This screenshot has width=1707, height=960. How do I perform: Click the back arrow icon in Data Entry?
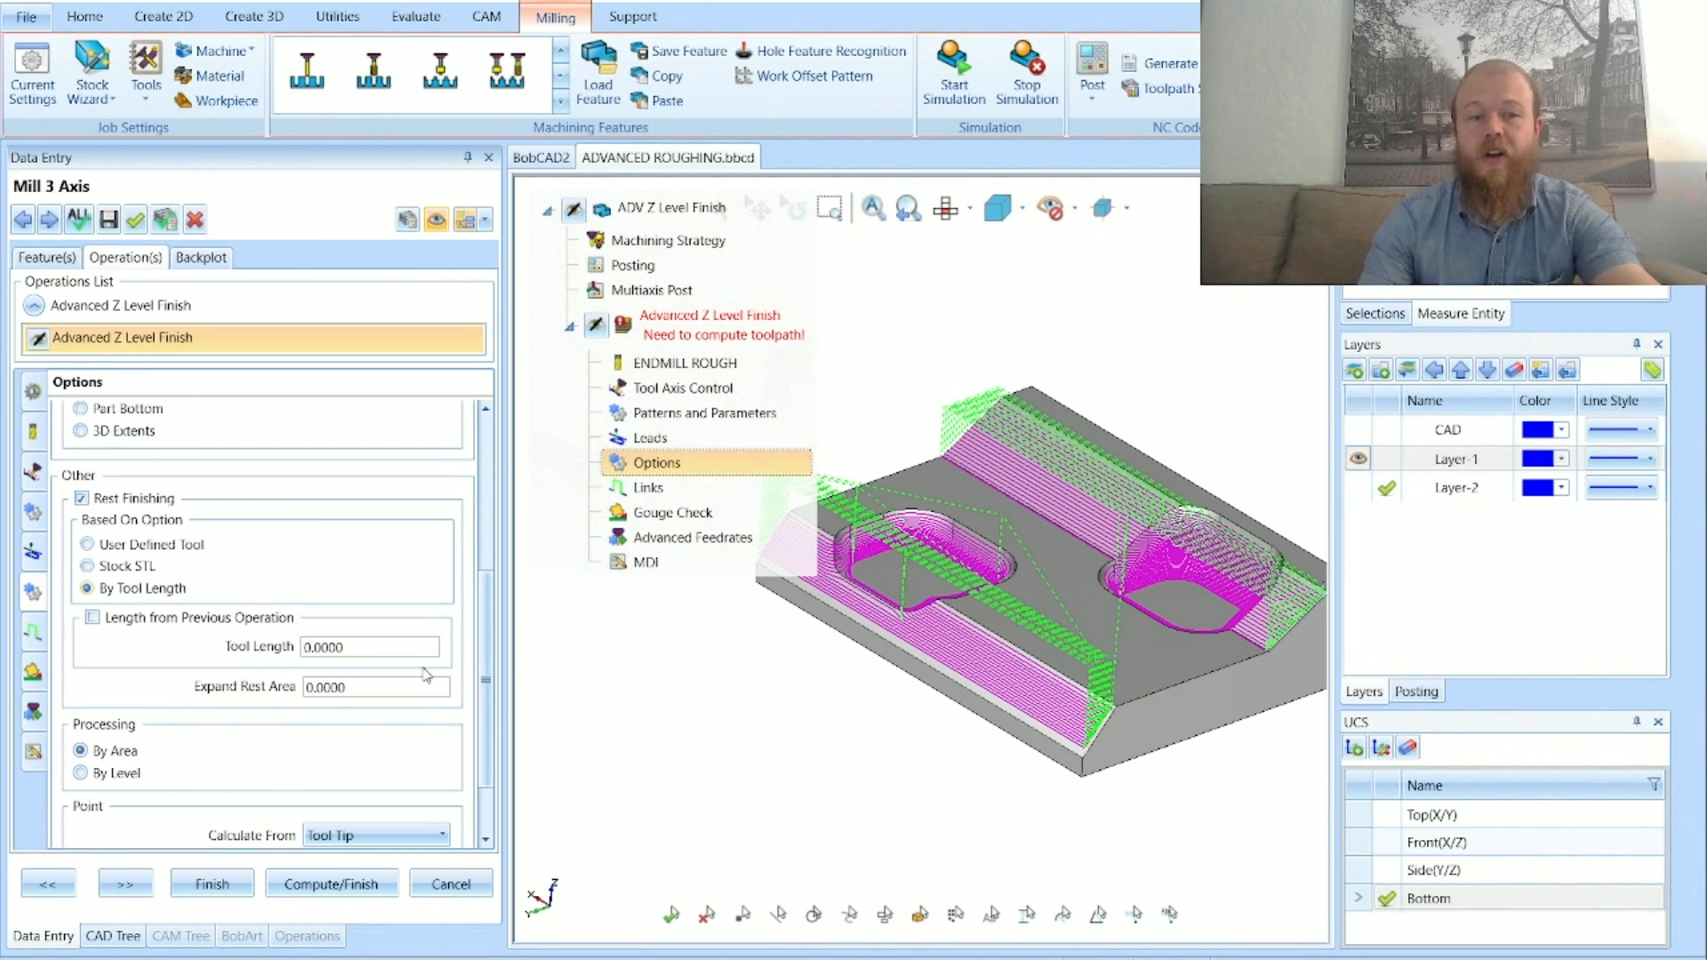[23, 220]
